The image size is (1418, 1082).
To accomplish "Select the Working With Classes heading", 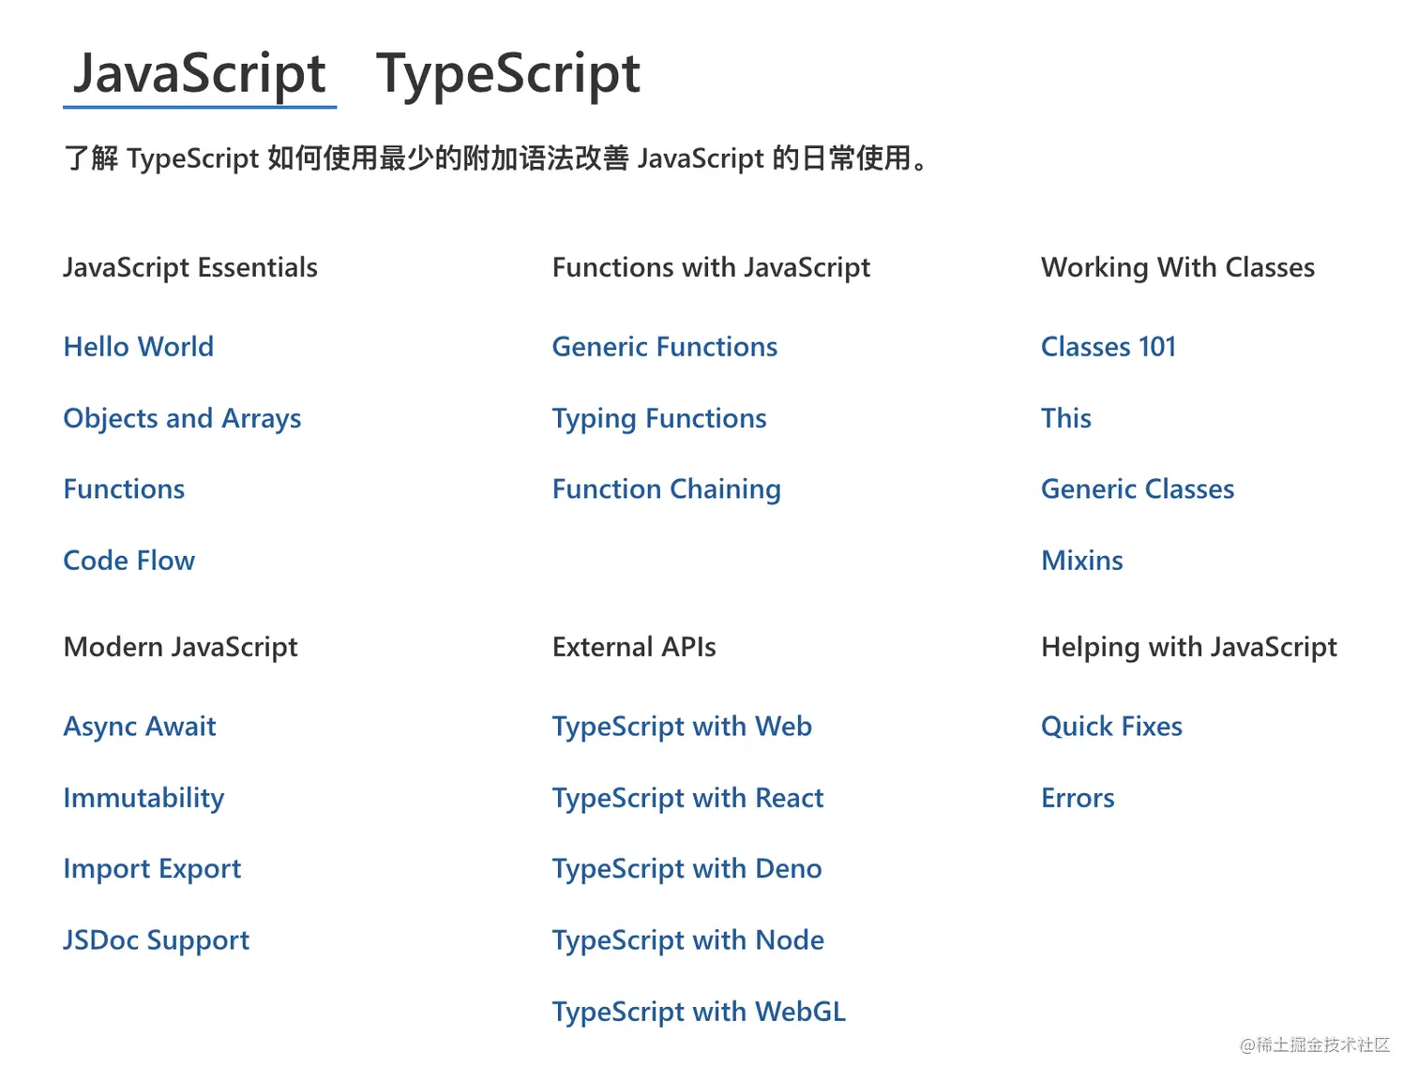I will click(x=1178, y=268).
